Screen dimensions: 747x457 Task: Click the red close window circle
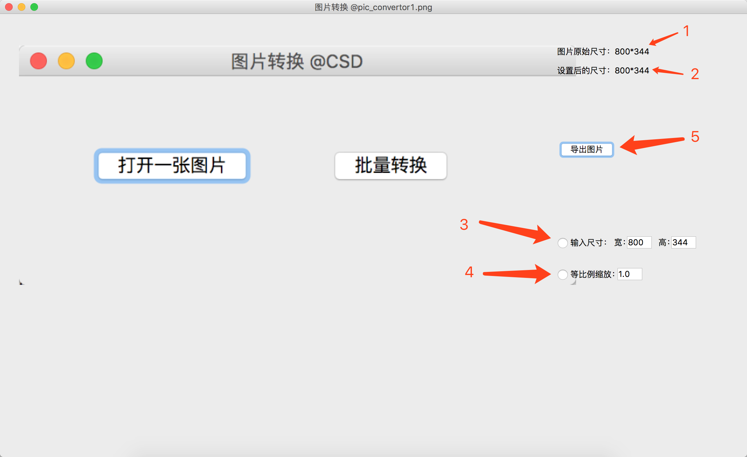[x=38, y=61]
